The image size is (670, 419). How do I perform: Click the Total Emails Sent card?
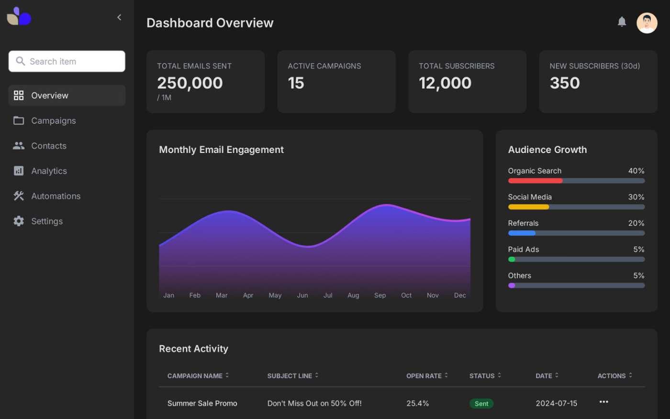pos(205,82)
